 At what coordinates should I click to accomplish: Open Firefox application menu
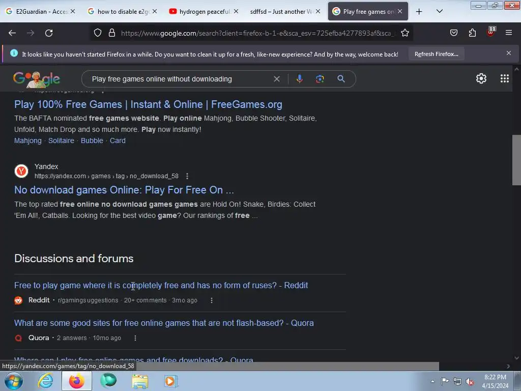(x=509, y=33)
